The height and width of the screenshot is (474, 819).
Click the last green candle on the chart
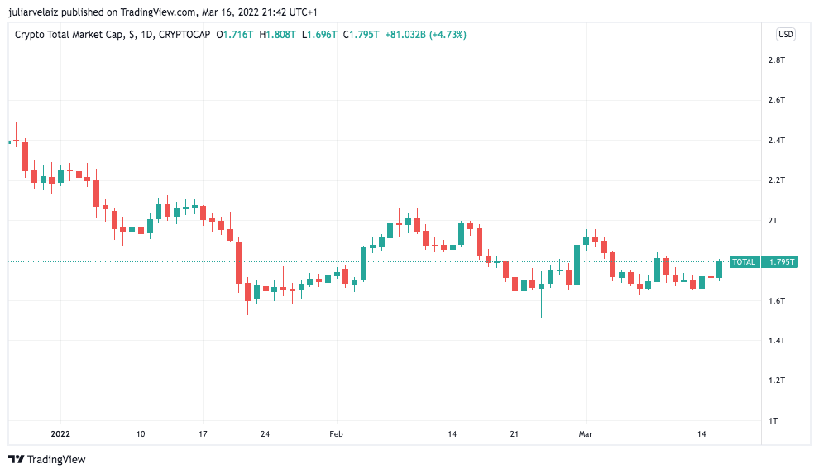720,269
